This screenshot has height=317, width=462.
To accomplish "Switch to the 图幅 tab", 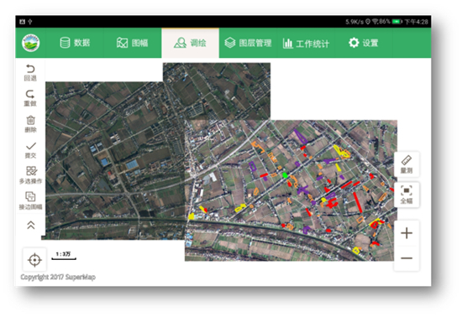I will click(x=132, y=43).
